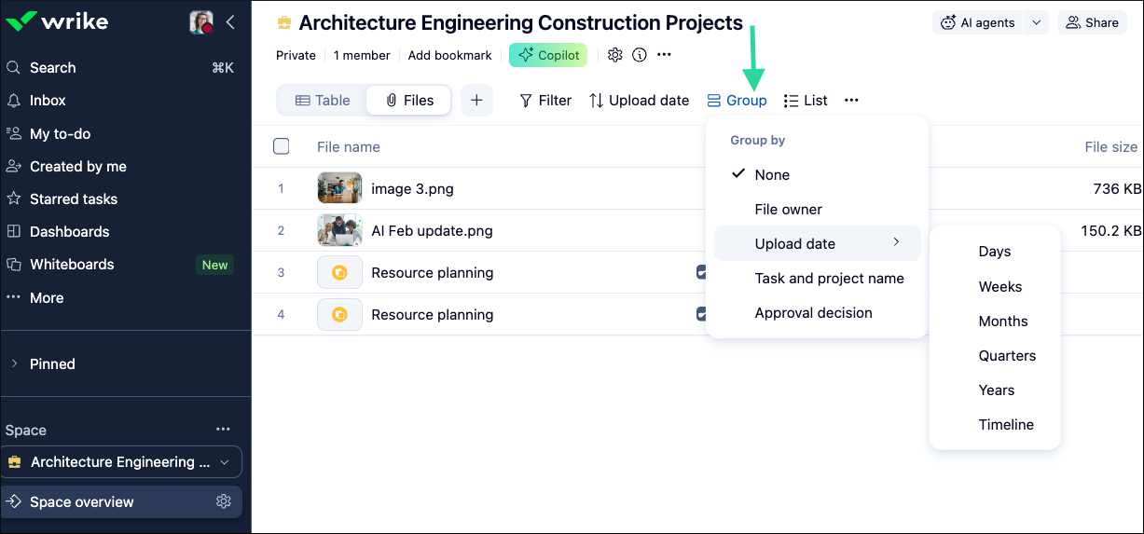
Task: Switch to the Table view tab
Action: pyautogui.click(x=323, y=101)
